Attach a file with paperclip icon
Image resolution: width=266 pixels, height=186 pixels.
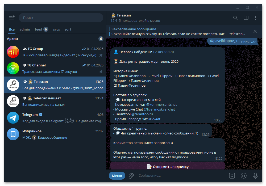pyautogui.click(x=131, y=176)
